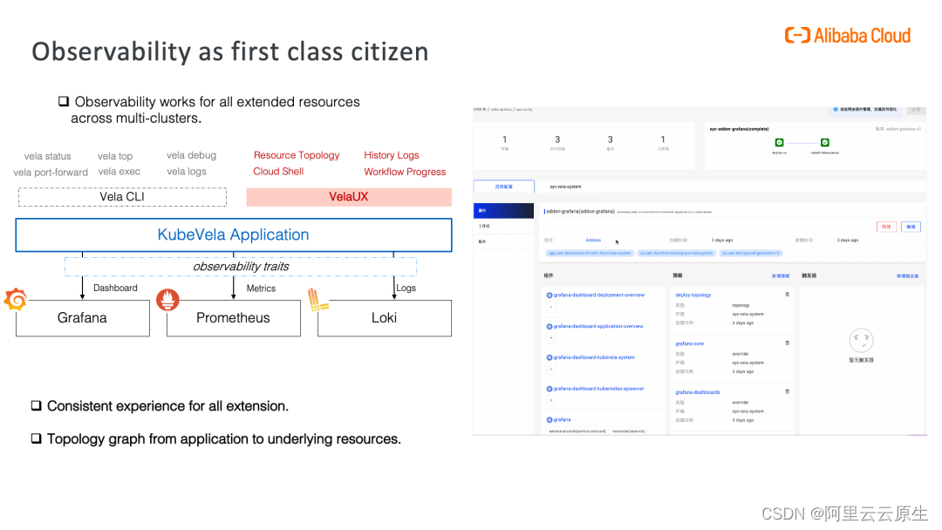Click the KubeVela Application box
The width and height of the screenshot is (942, 530).
click(234, 234)
